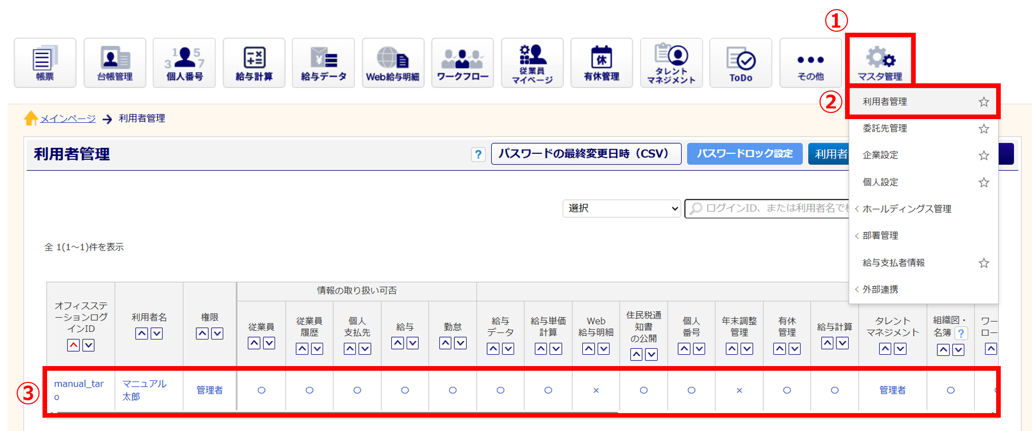1032x431 pixels.
Task: Select 個人設定 from the menu
Action: click(x=880, y=182)
